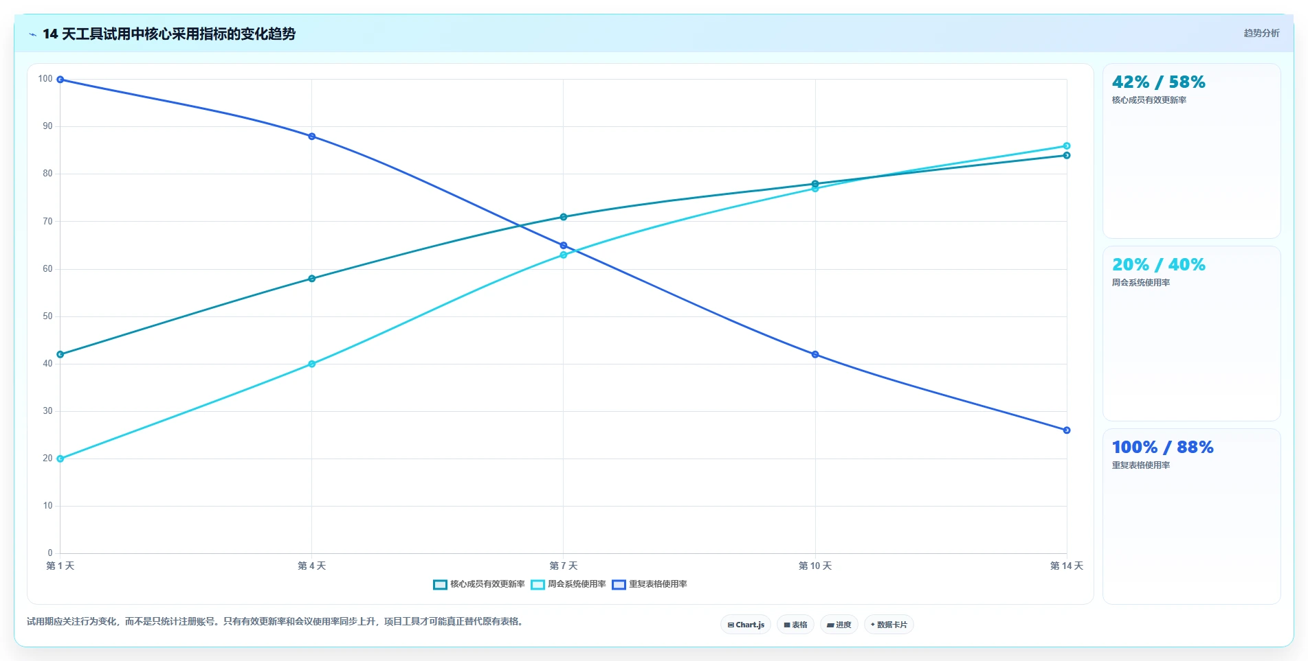Click the 周会系统使用率 point at 第 4 天
The width and height of the screenshot is (1308, 661).
(x=312, y=364)
